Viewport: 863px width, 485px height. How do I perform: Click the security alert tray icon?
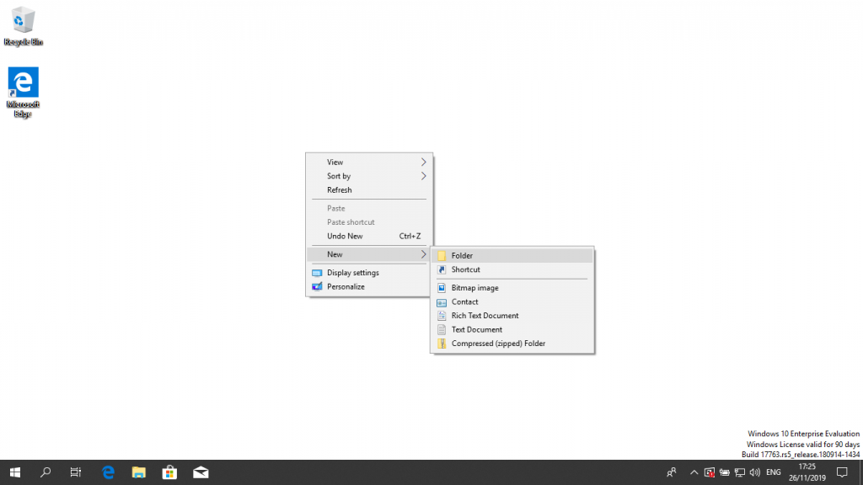(710, 472)
